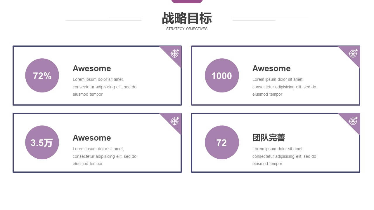
Task: Click the Lorem ipsum paragraph under 团队完善
Action: [x=284, y=156]
